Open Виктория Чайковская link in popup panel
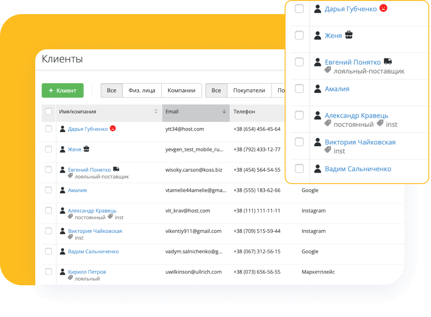The width and height of the screenshot is (431, 317). 360,142
